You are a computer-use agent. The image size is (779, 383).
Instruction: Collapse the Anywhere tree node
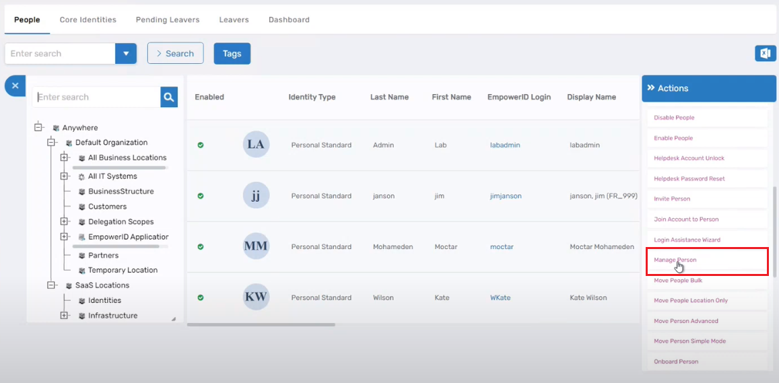tap(38, 128)
